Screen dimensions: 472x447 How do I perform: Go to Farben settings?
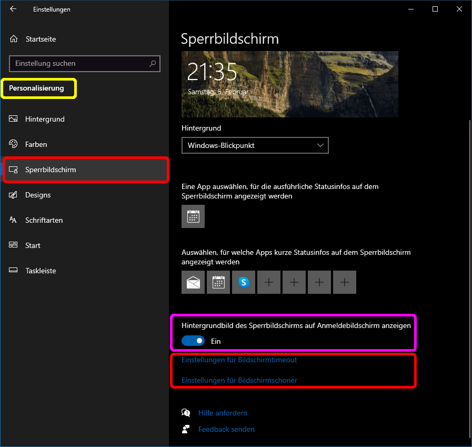point(36,144)
